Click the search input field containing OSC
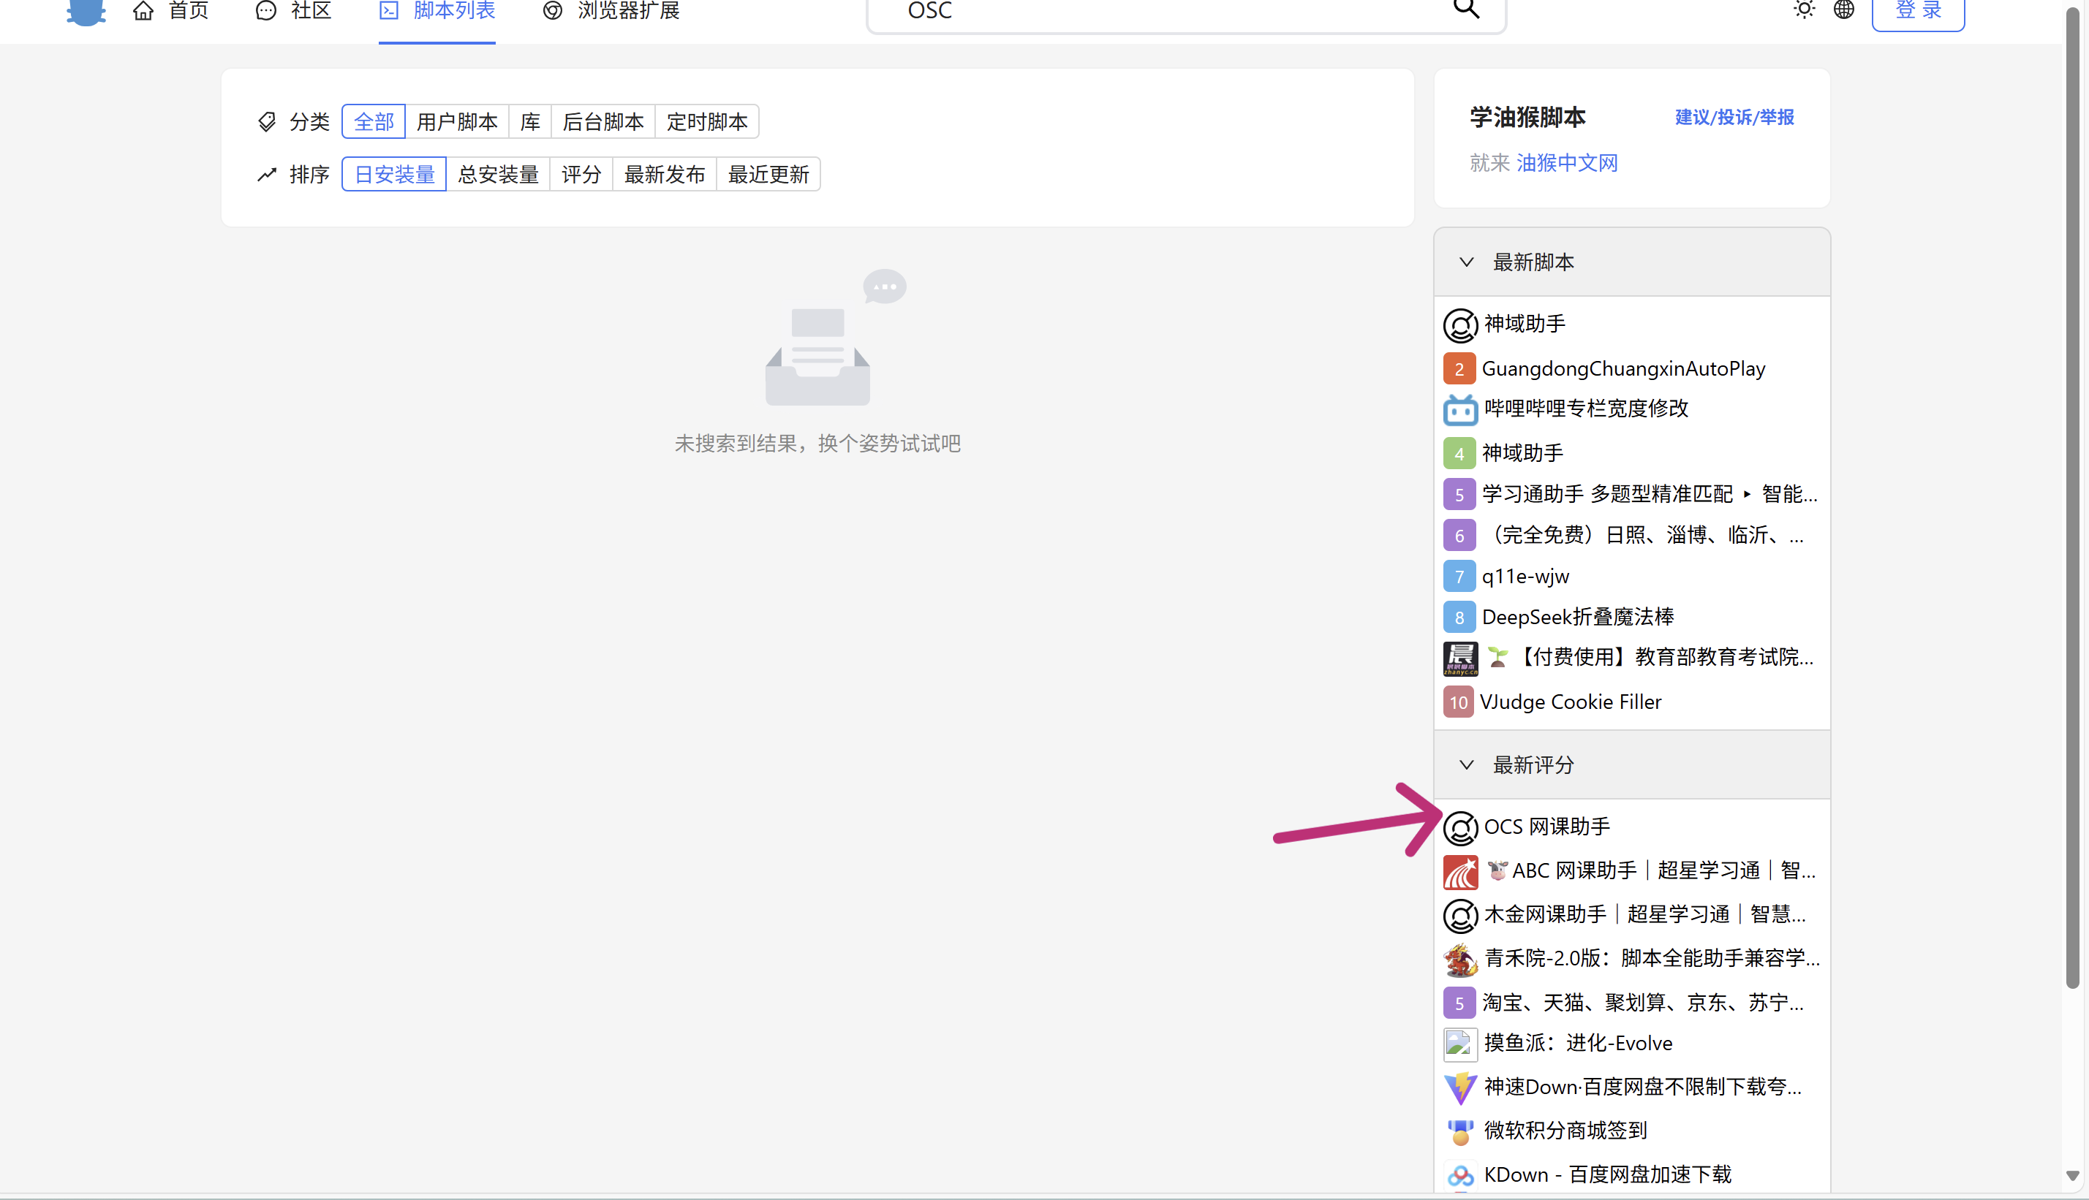Screen dimensions: 2089x1200 [x=1154, y=11]
